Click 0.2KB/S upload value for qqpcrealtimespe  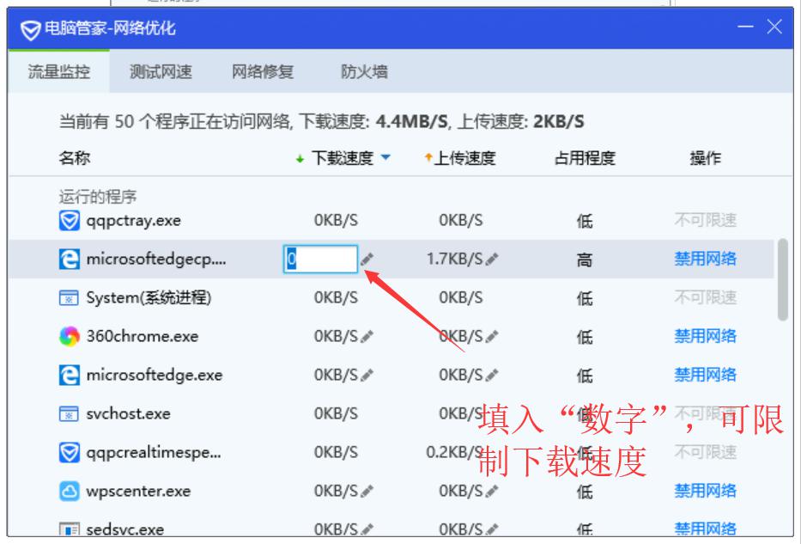(x=455, y=453)
